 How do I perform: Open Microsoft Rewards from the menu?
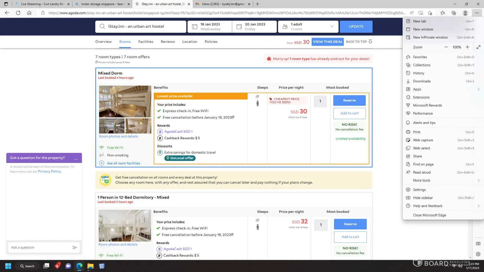[443, 105]
